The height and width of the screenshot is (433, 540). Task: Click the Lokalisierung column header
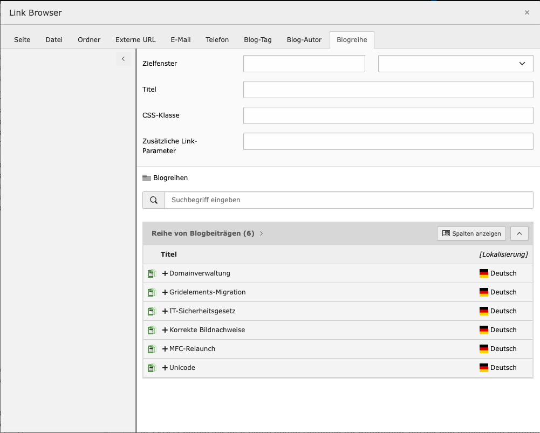click(x=503, y=255)
